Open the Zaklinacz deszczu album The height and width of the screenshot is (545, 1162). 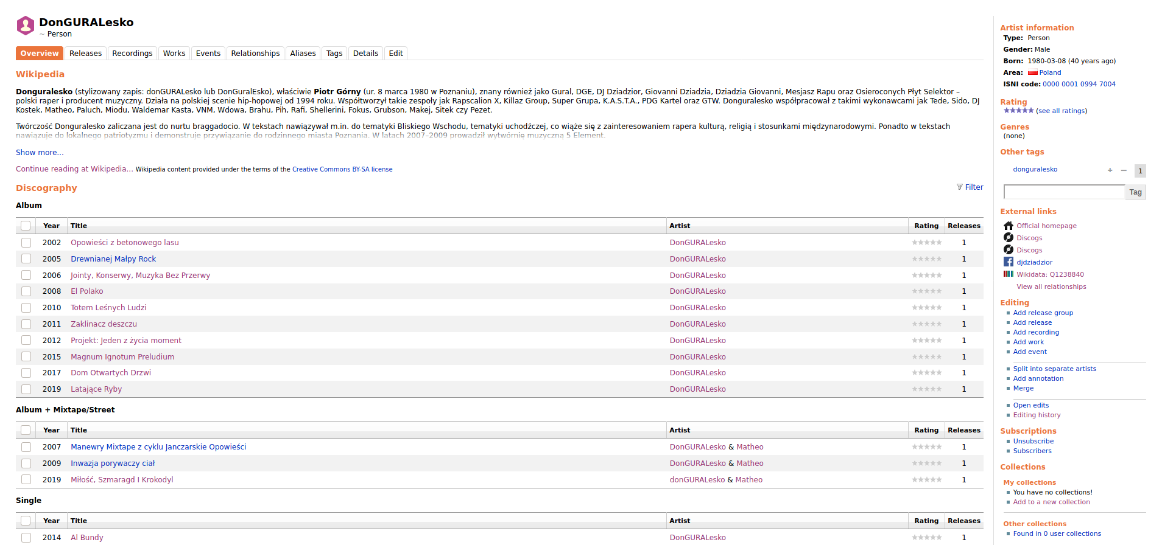click(104, 324)
